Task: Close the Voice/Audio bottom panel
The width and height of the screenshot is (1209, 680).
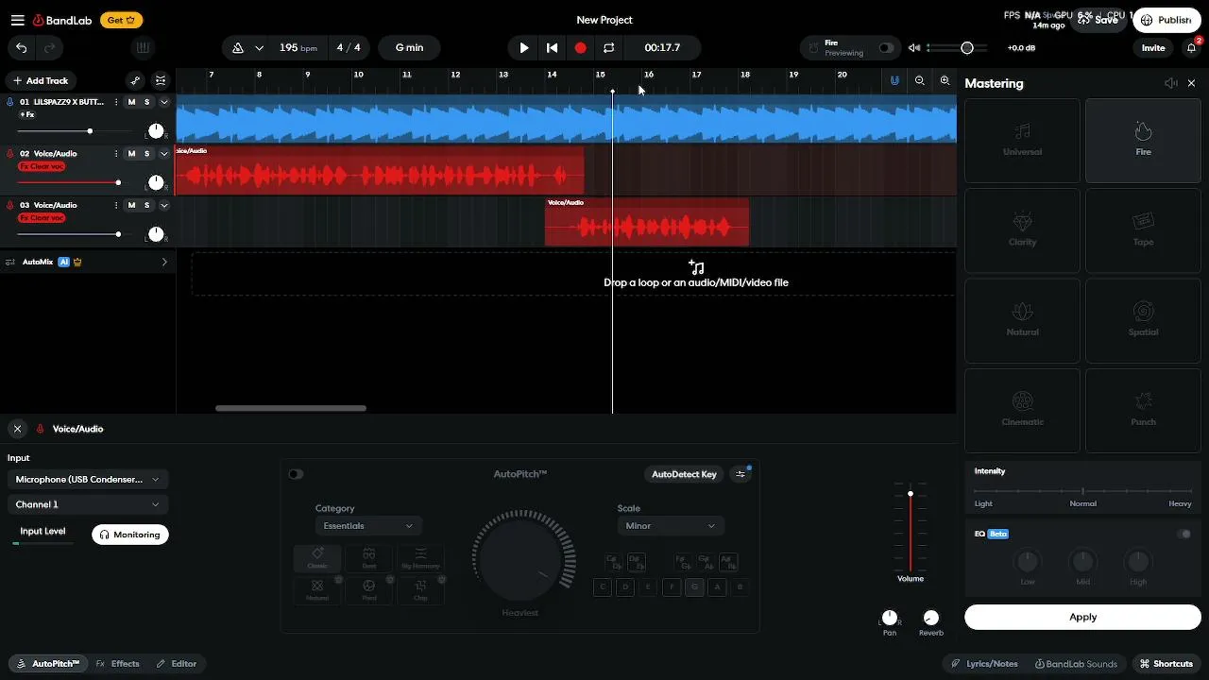Action: [x=17, y=429]
